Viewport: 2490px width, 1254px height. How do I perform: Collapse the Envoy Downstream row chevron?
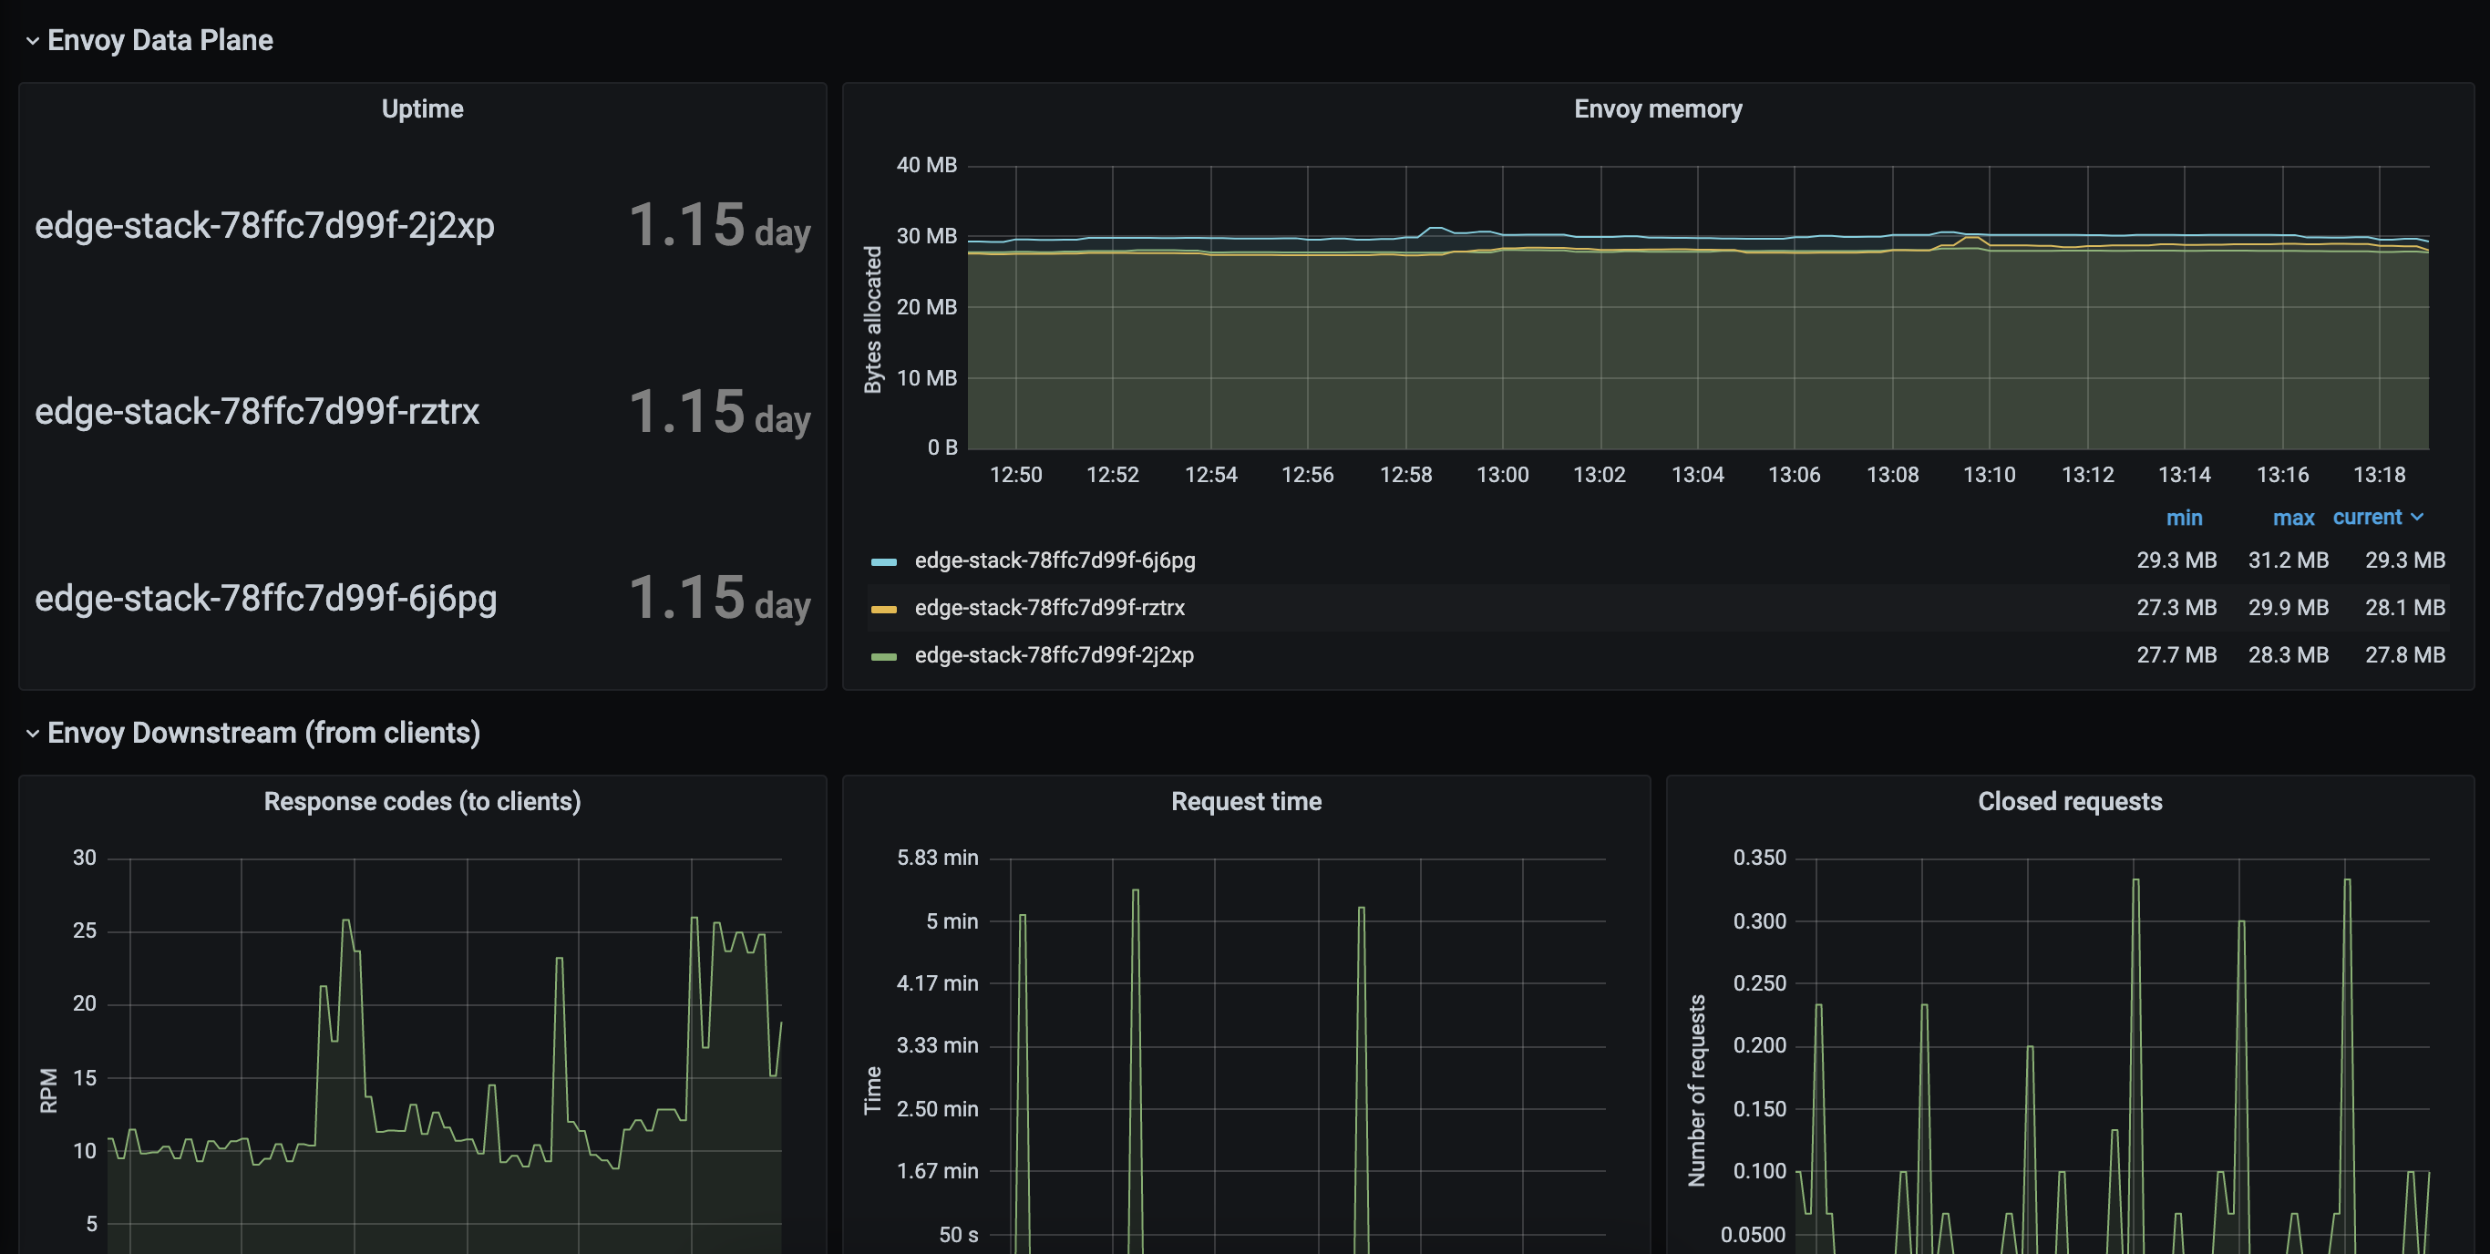pyautogui.click(x=32, y=734)
